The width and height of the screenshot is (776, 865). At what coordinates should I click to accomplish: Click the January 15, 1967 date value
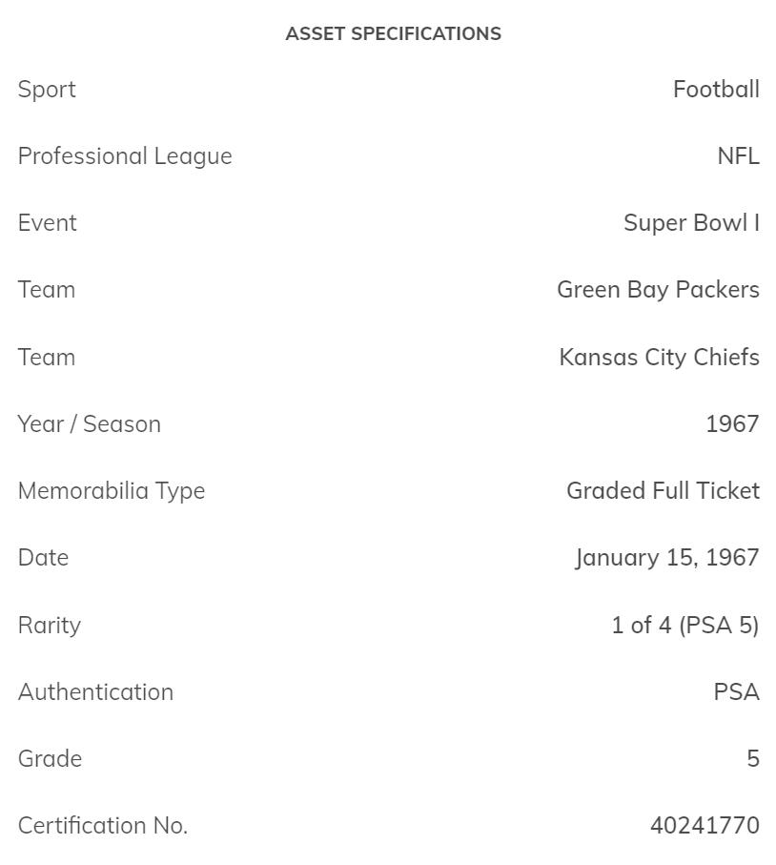pyautogui.click(x=667, y=558)
